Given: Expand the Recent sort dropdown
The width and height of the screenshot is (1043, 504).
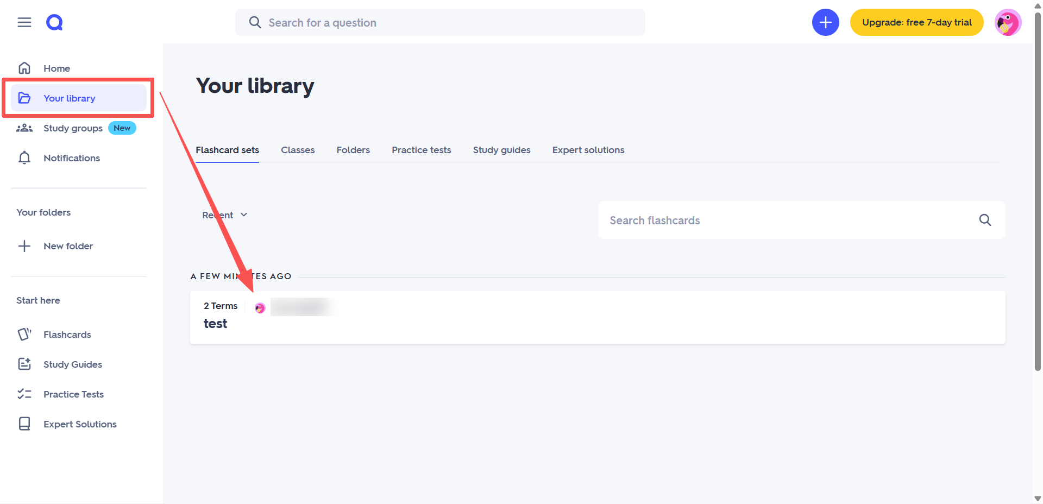Looking at the screenshot, I should point(224,215).
